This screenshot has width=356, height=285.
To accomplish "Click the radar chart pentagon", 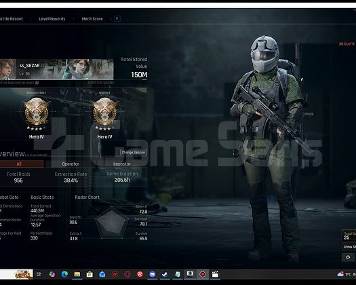I will [x=111, y=223].
